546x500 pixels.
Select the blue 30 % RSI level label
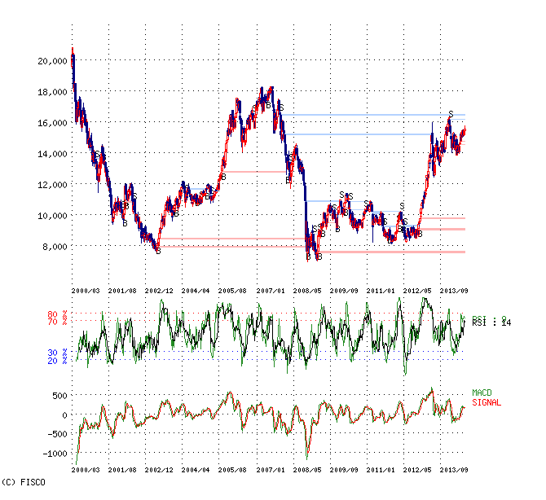coord(57,353)
